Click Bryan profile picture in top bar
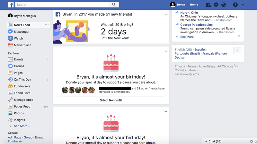The width and height of the screenshot is (257, 144). (173, 4)
